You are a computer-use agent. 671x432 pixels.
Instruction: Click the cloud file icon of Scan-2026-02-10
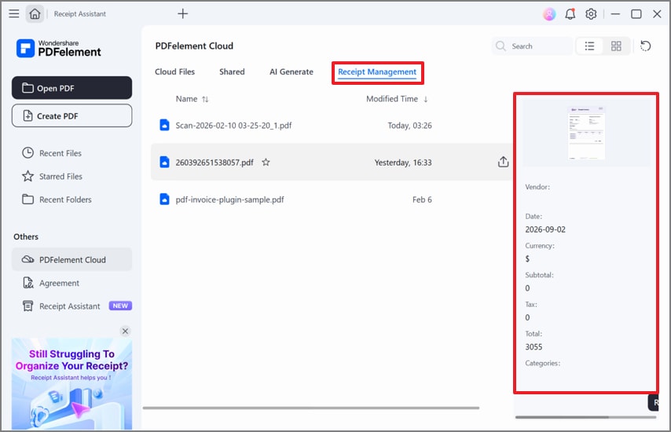click(x=164, y=125)
